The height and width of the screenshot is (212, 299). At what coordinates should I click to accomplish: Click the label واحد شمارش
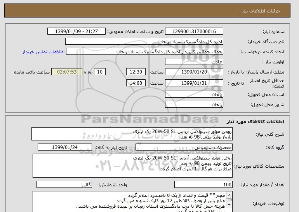point(113,185)
